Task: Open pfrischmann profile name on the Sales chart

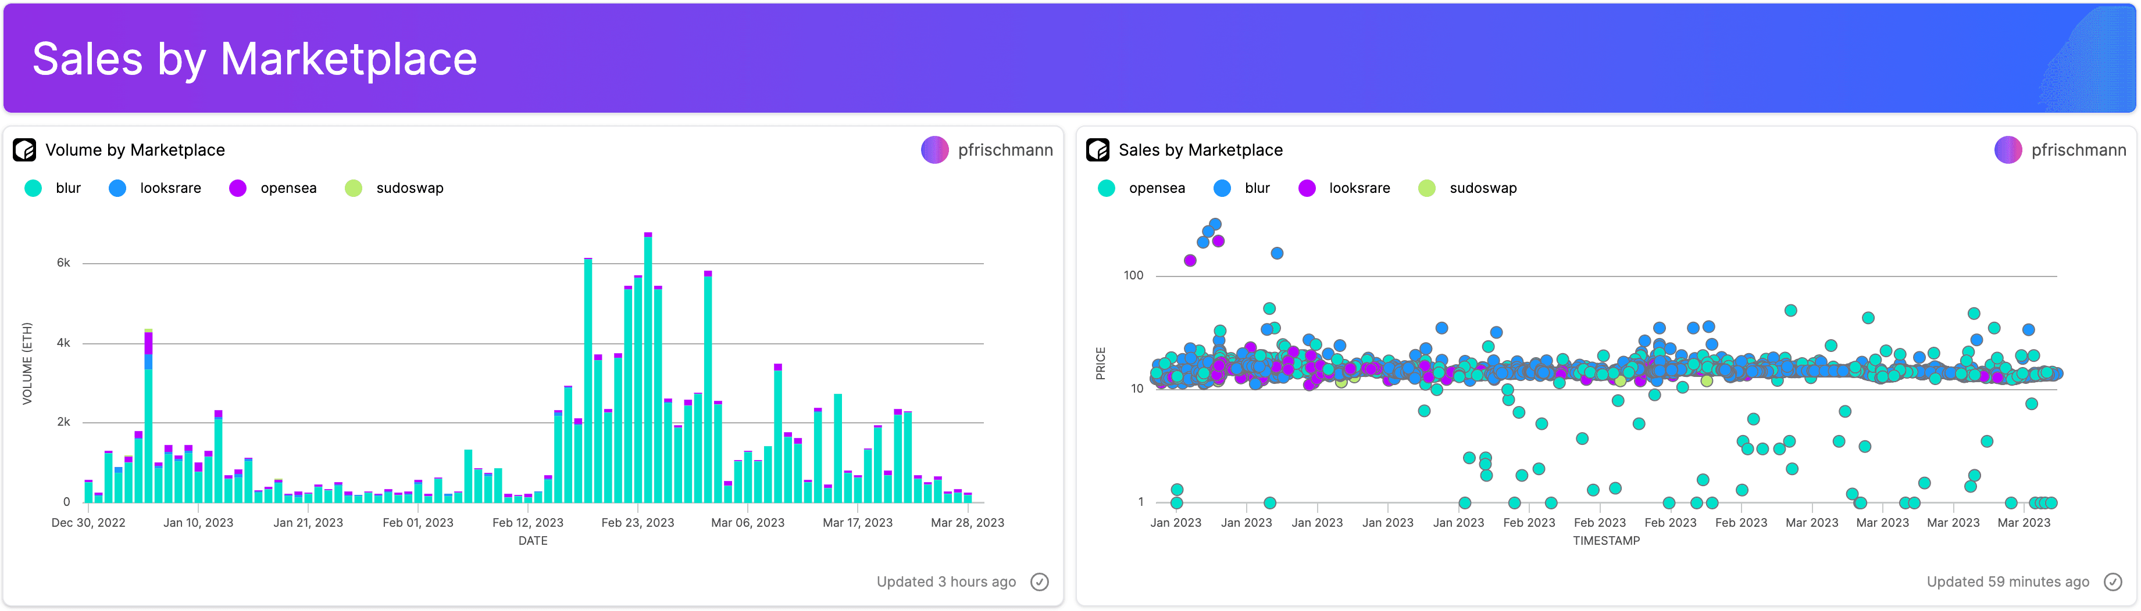Action: (2078, 150)
